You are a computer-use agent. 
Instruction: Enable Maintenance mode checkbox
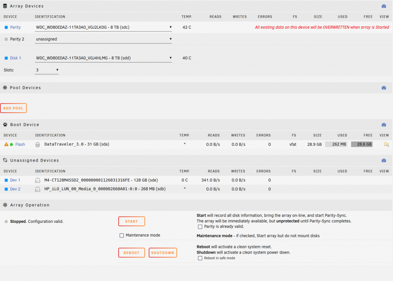point(121,235)
